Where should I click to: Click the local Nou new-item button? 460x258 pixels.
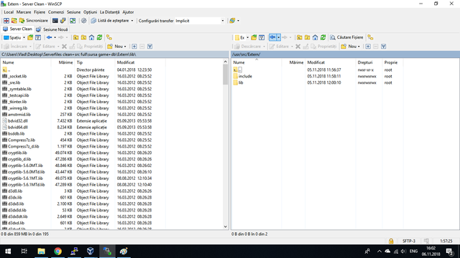click(115, 47)
